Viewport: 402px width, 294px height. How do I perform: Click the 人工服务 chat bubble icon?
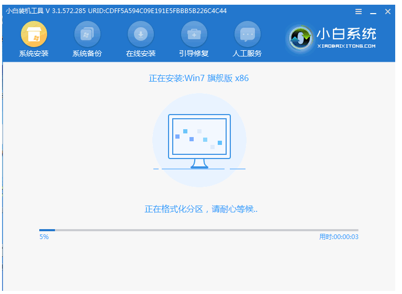click(247, 35)
